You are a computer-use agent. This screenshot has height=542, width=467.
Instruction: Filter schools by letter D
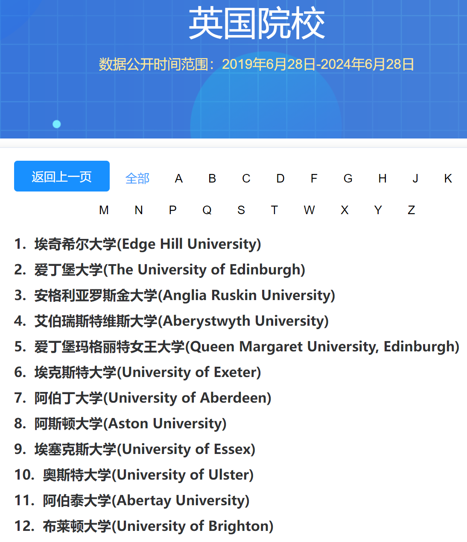[x=280, y=178]
